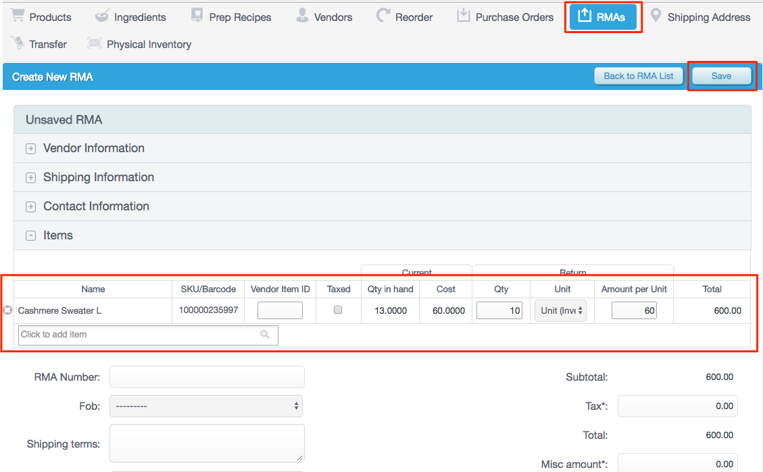
Task: Collapse the Items section
Action: (30, 236)
